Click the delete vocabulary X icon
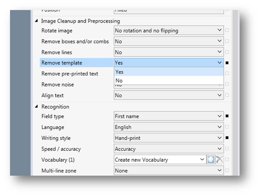This screenshot has height=196, width=260. pyautogui.click(x=220, y=160)
